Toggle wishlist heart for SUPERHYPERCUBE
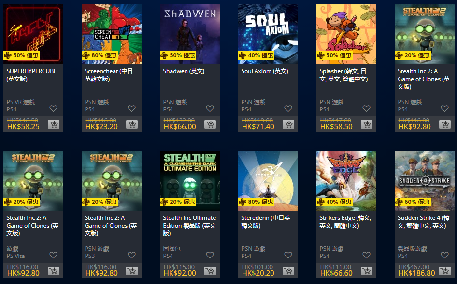The width and height of the screenshot is (457, 284). (53, 108)
